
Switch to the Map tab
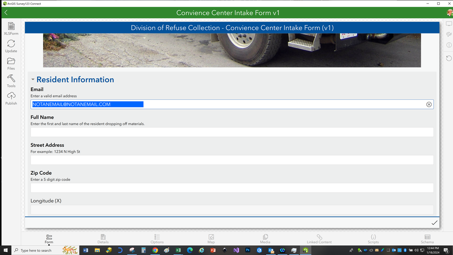(x=211, y=239)
